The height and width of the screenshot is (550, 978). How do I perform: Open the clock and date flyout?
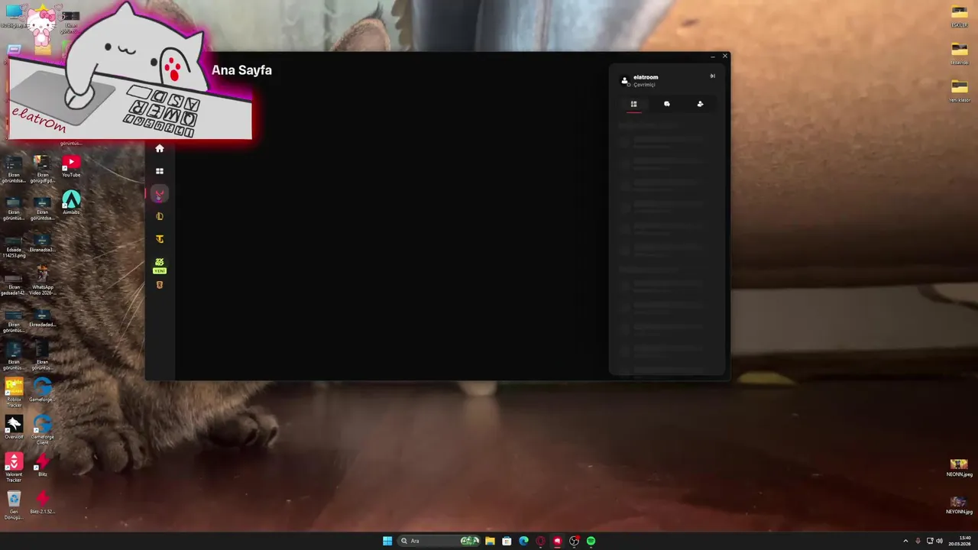point(960,541)
